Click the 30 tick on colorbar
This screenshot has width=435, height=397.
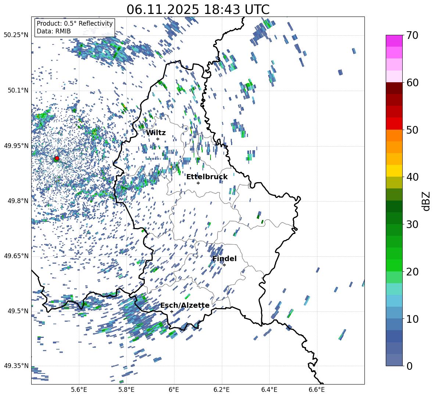coord(412,224)
